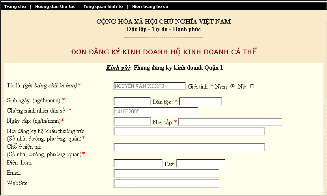Viewport: 327px width, 196px height.
Task: Focus the Điện thoại phone field
Action: 138,163
